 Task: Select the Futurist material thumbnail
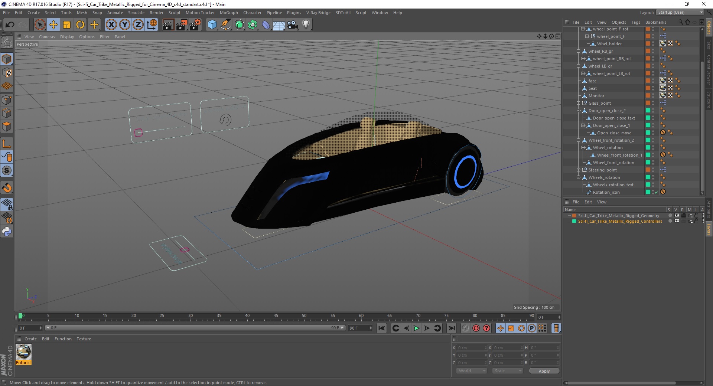[x=23, y=352]
